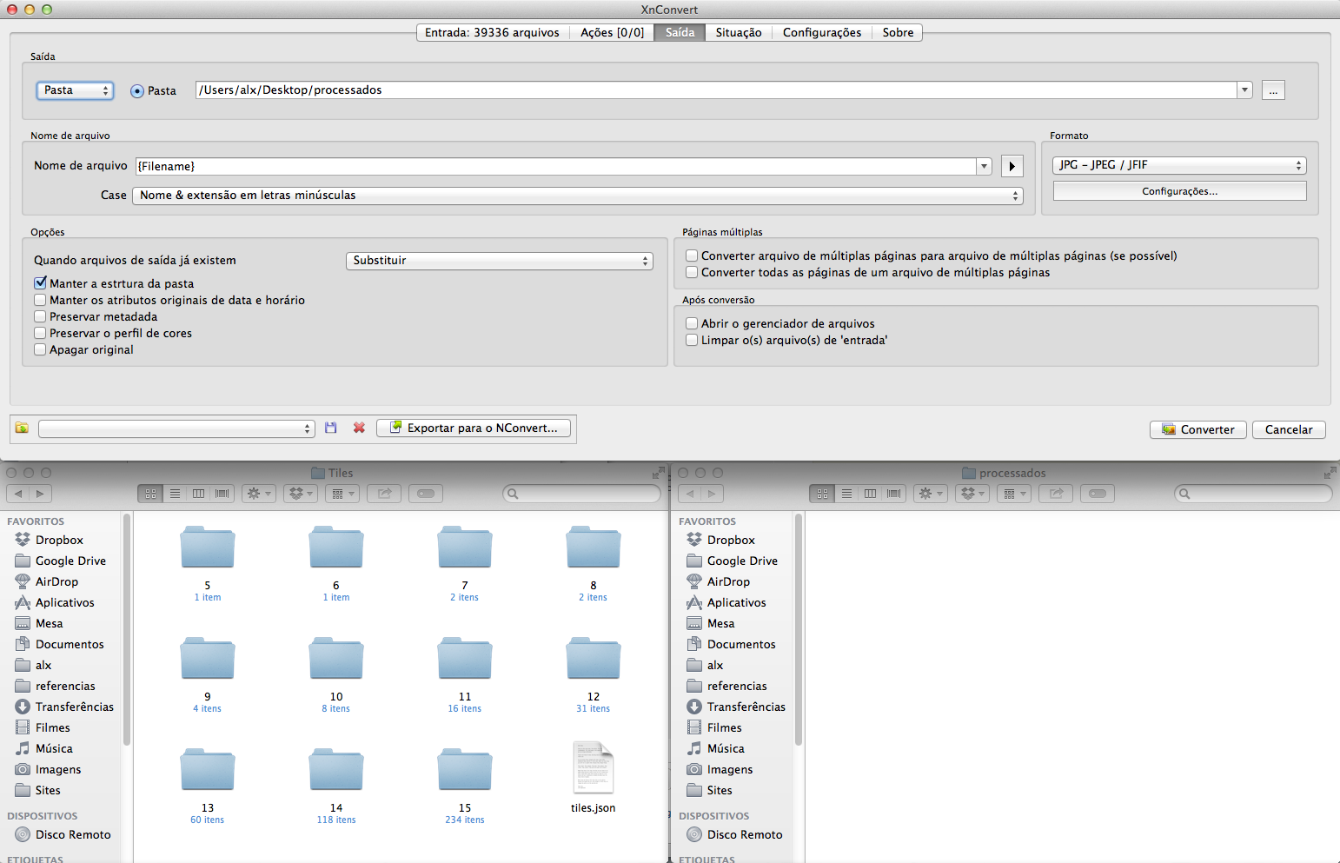Click the browse output folder ellipsis button
The height and width of the screenshot is (863, 1340).
[x=1272, y=90]
